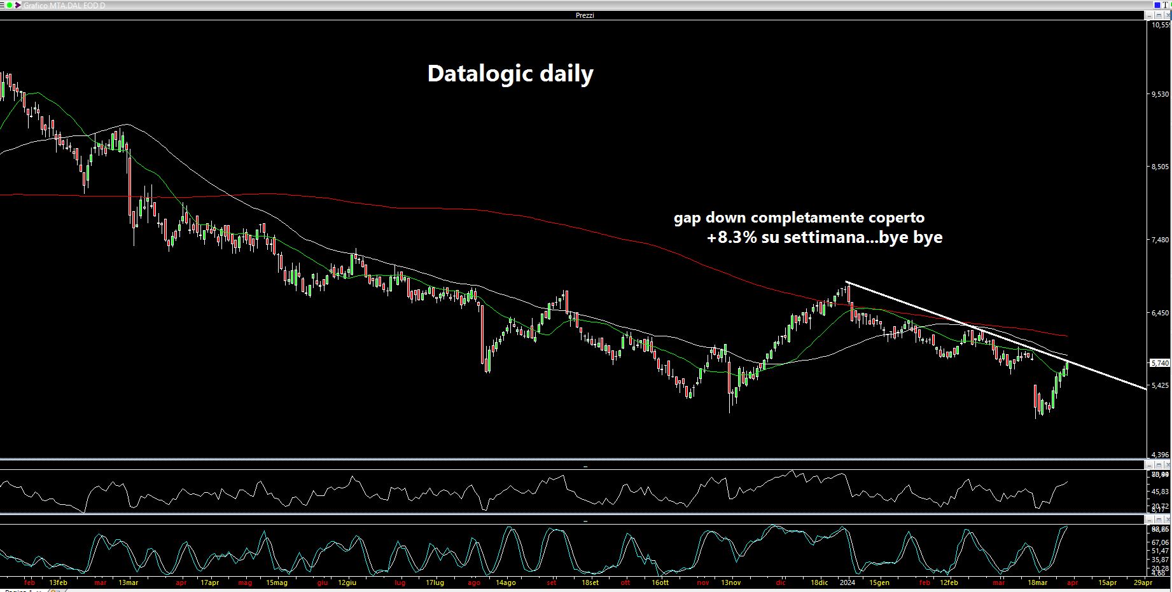Screen dimensions: 1172x592
Task: Click the blue square icon at top right
Action: (x=1157, y=5)
